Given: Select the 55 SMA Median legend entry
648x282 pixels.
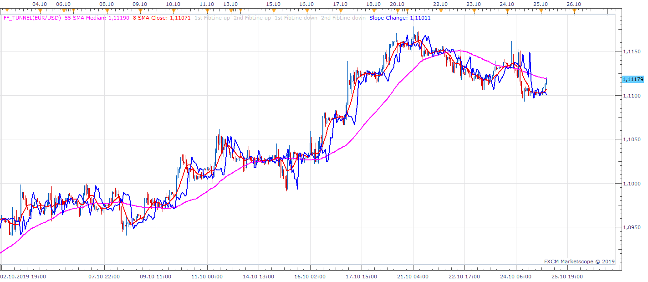Looking at the screenshot, I should click(x=97, y=18).
